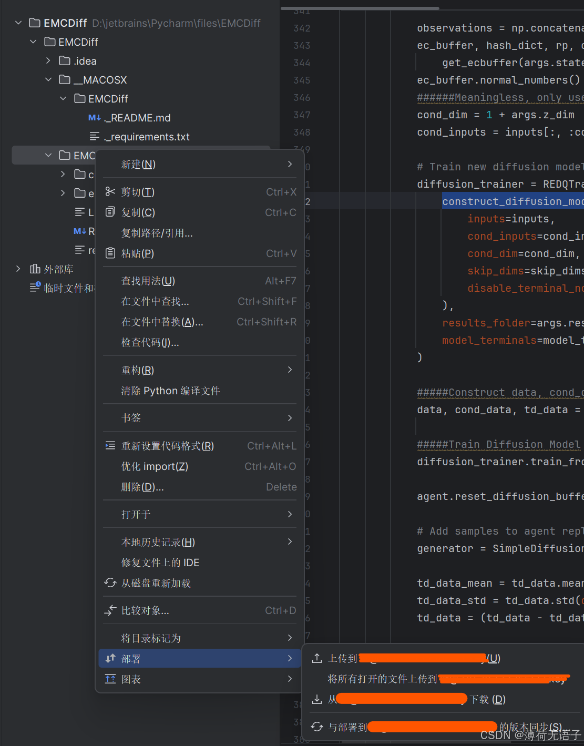Choose 比较对象...
The image size is (584, 746).
[200, 610]
